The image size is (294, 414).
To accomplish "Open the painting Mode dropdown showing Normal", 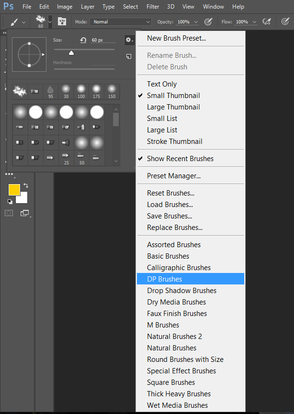I will pyautogui.click(x=120, y=22).
